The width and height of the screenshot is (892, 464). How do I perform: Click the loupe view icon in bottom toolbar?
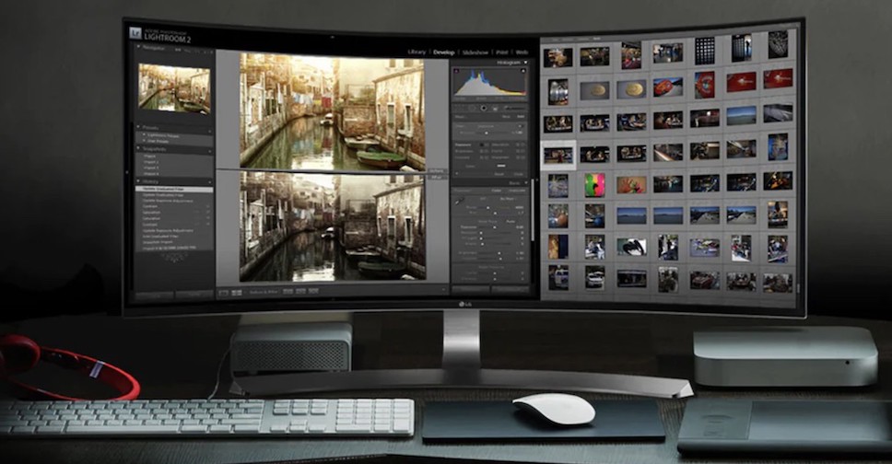click(x=224, y=292)
